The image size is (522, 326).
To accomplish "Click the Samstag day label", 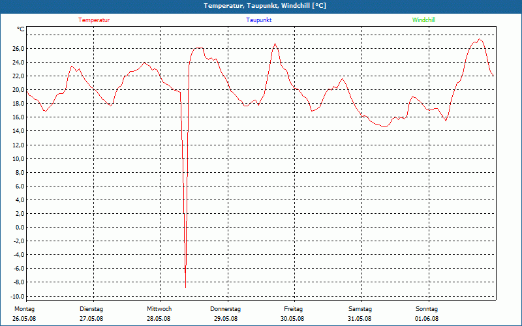I will [360, 309].
